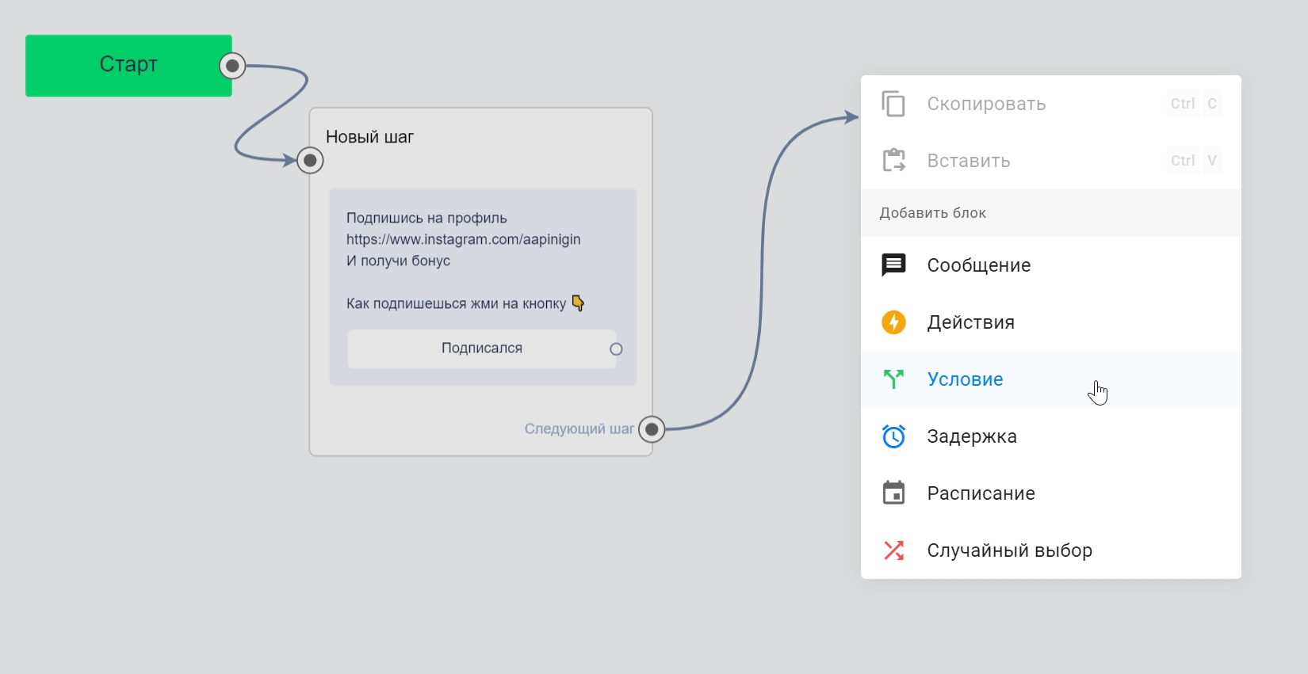Click the paste clipboard icon
Image resolution: width=1308 pixels, height=674 pixels.
[893, 161]
